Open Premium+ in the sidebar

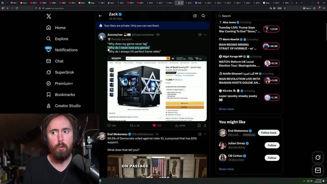point(60,83)
